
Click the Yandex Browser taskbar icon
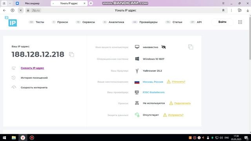23,137
